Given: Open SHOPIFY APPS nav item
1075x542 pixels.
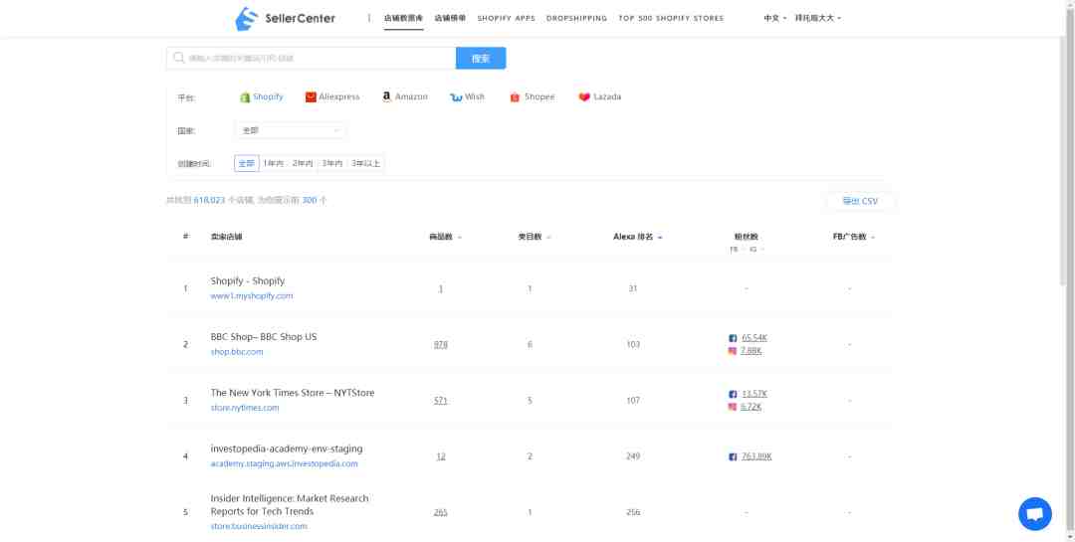Looking at the screenshot, I should coord(506,19).
